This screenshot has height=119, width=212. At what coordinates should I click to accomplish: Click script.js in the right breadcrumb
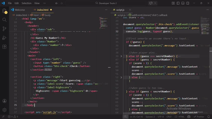coord(121,15)
